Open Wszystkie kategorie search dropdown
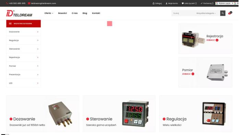 click(206, 13)
